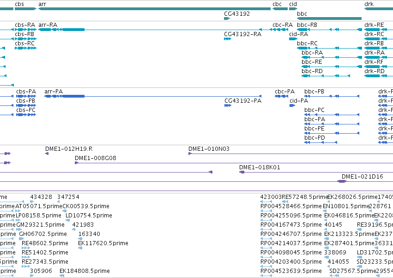Select bbc-PE protein
393x278 pixels.
(332, 133)
